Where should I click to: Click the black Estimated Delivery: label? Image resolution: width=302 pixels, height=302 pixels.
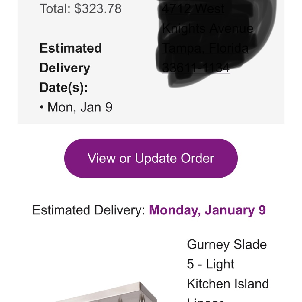tap(89, 210)
